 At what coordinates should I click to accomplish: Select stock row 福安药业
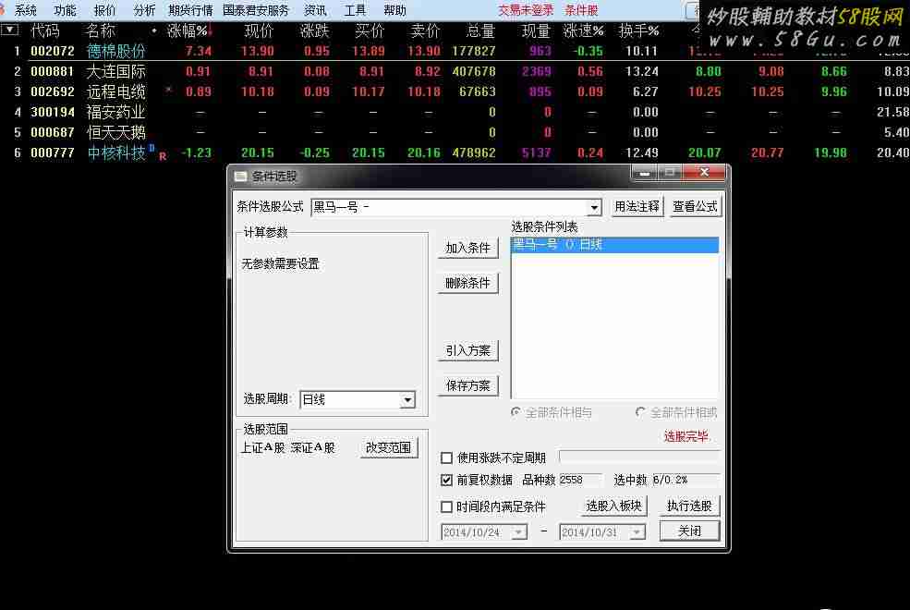point(455,112)
